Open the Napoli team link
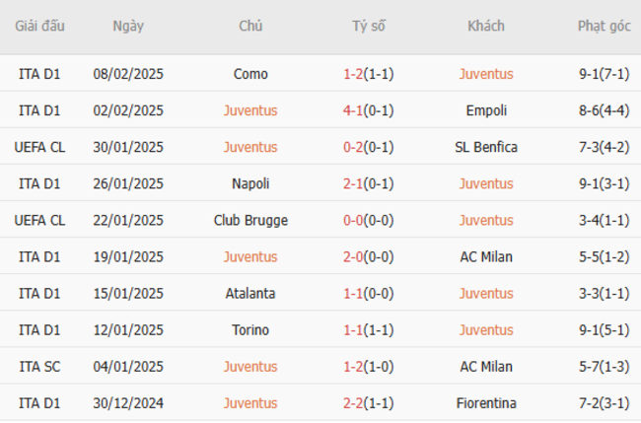 click(x=250, y=183)
